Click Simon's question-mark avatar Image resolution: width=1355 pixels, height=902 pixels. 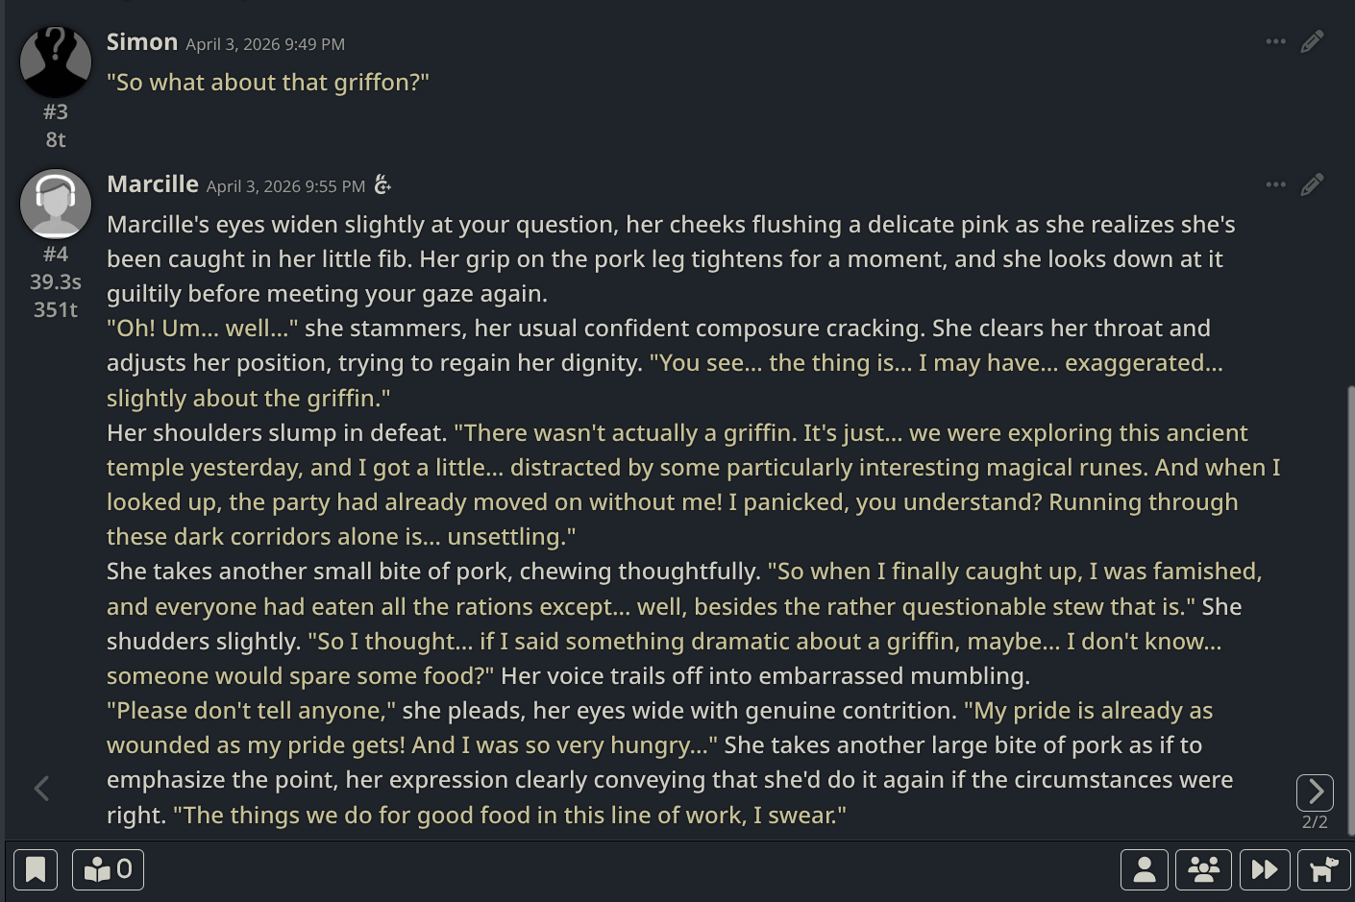(x=56, y=61)
